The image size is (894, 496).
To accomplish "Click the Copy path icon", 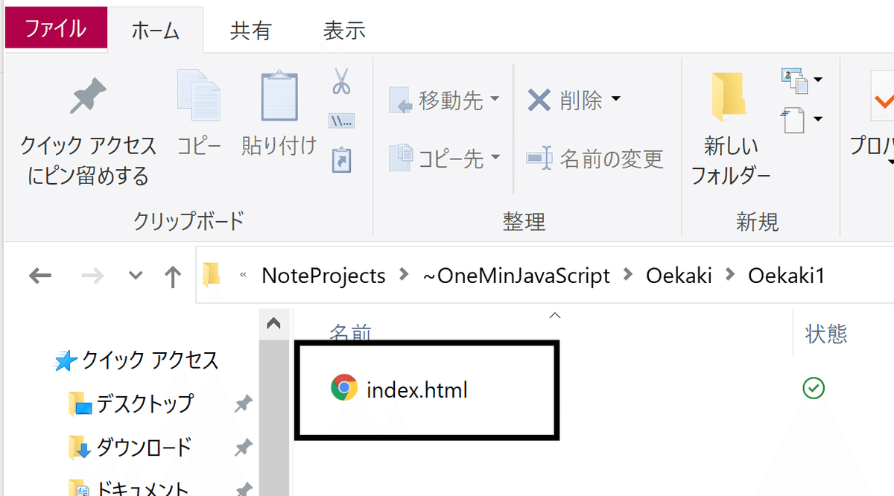I will [341, 120].
